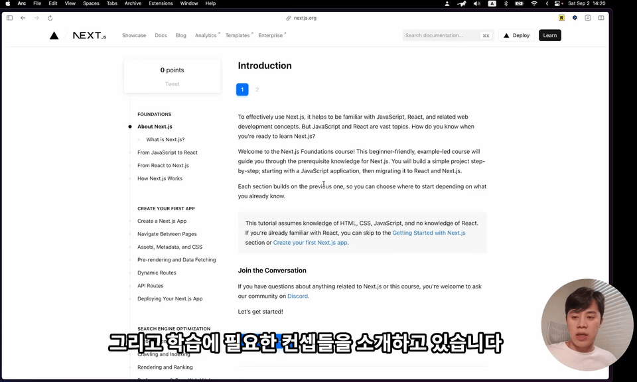
Task: Open Blog in site navigation
Action: tap(180, 35)
